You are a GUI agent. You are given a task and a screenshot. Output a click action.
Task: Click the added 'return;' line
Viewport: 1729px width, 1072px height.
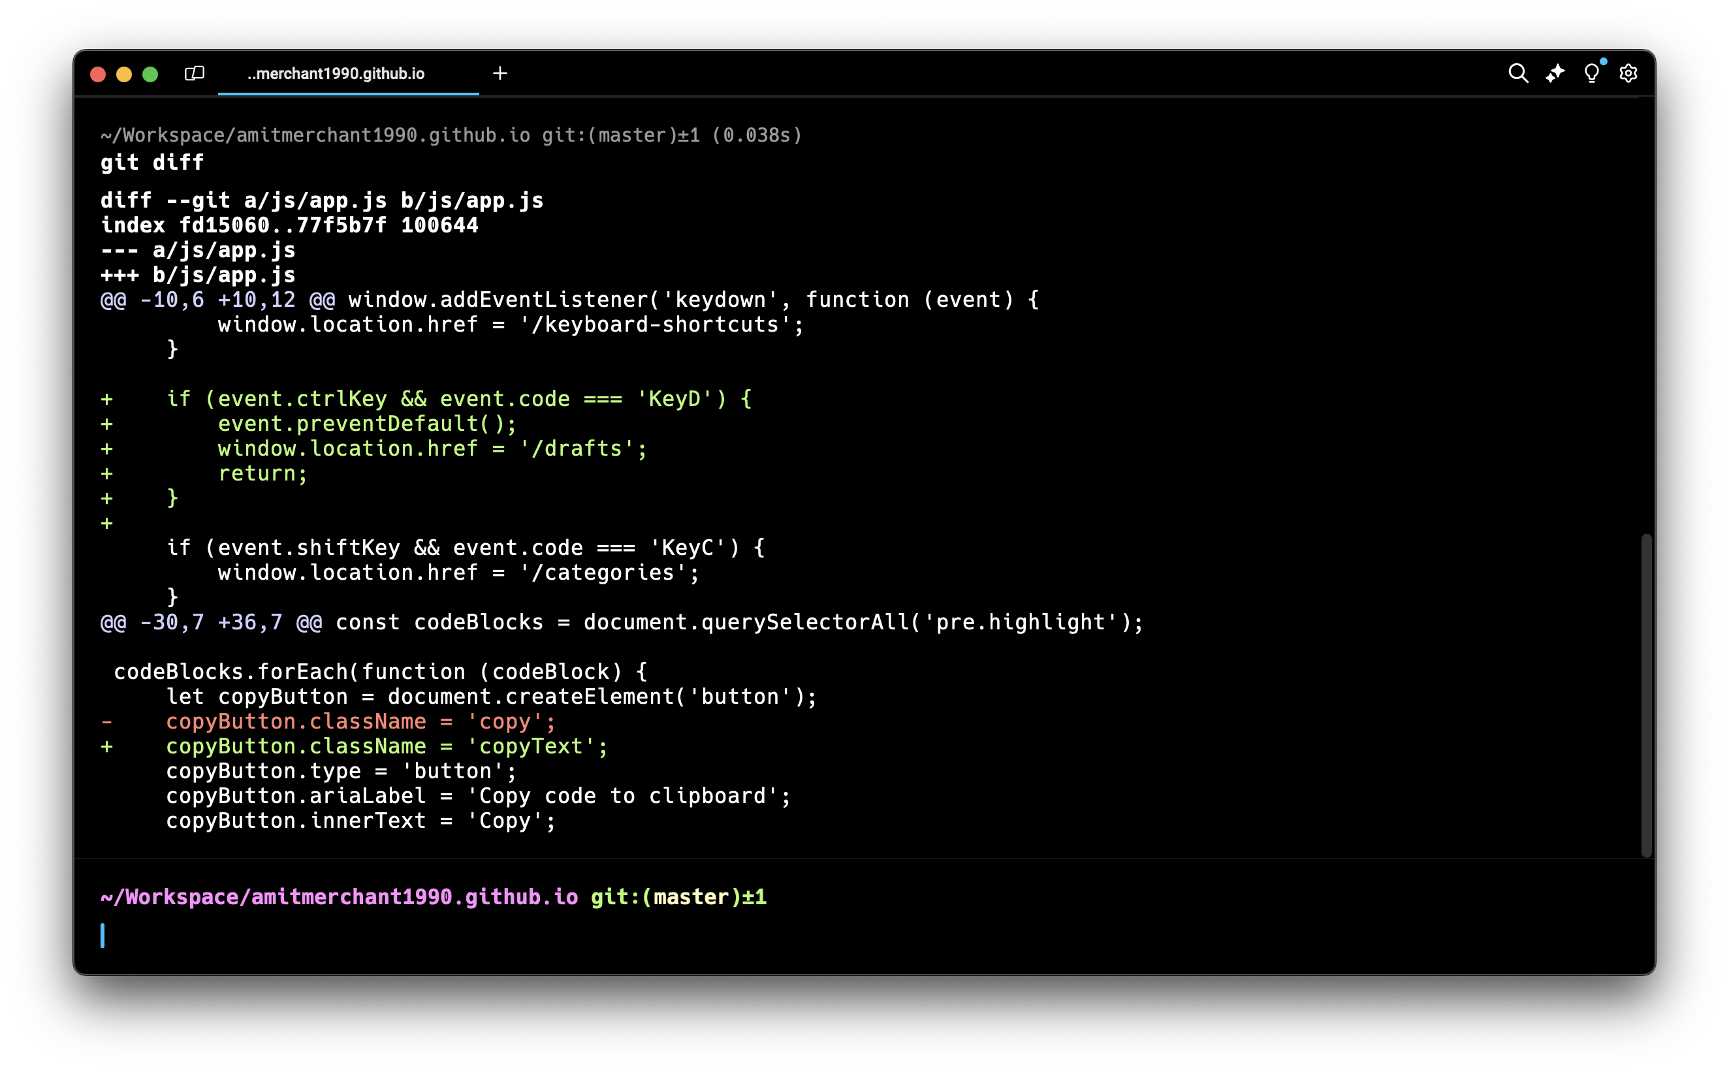204,473
